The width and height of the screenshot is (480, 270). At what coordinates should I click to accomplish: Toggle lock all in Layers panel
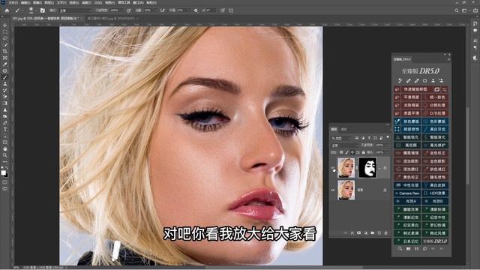click(363, 152)
